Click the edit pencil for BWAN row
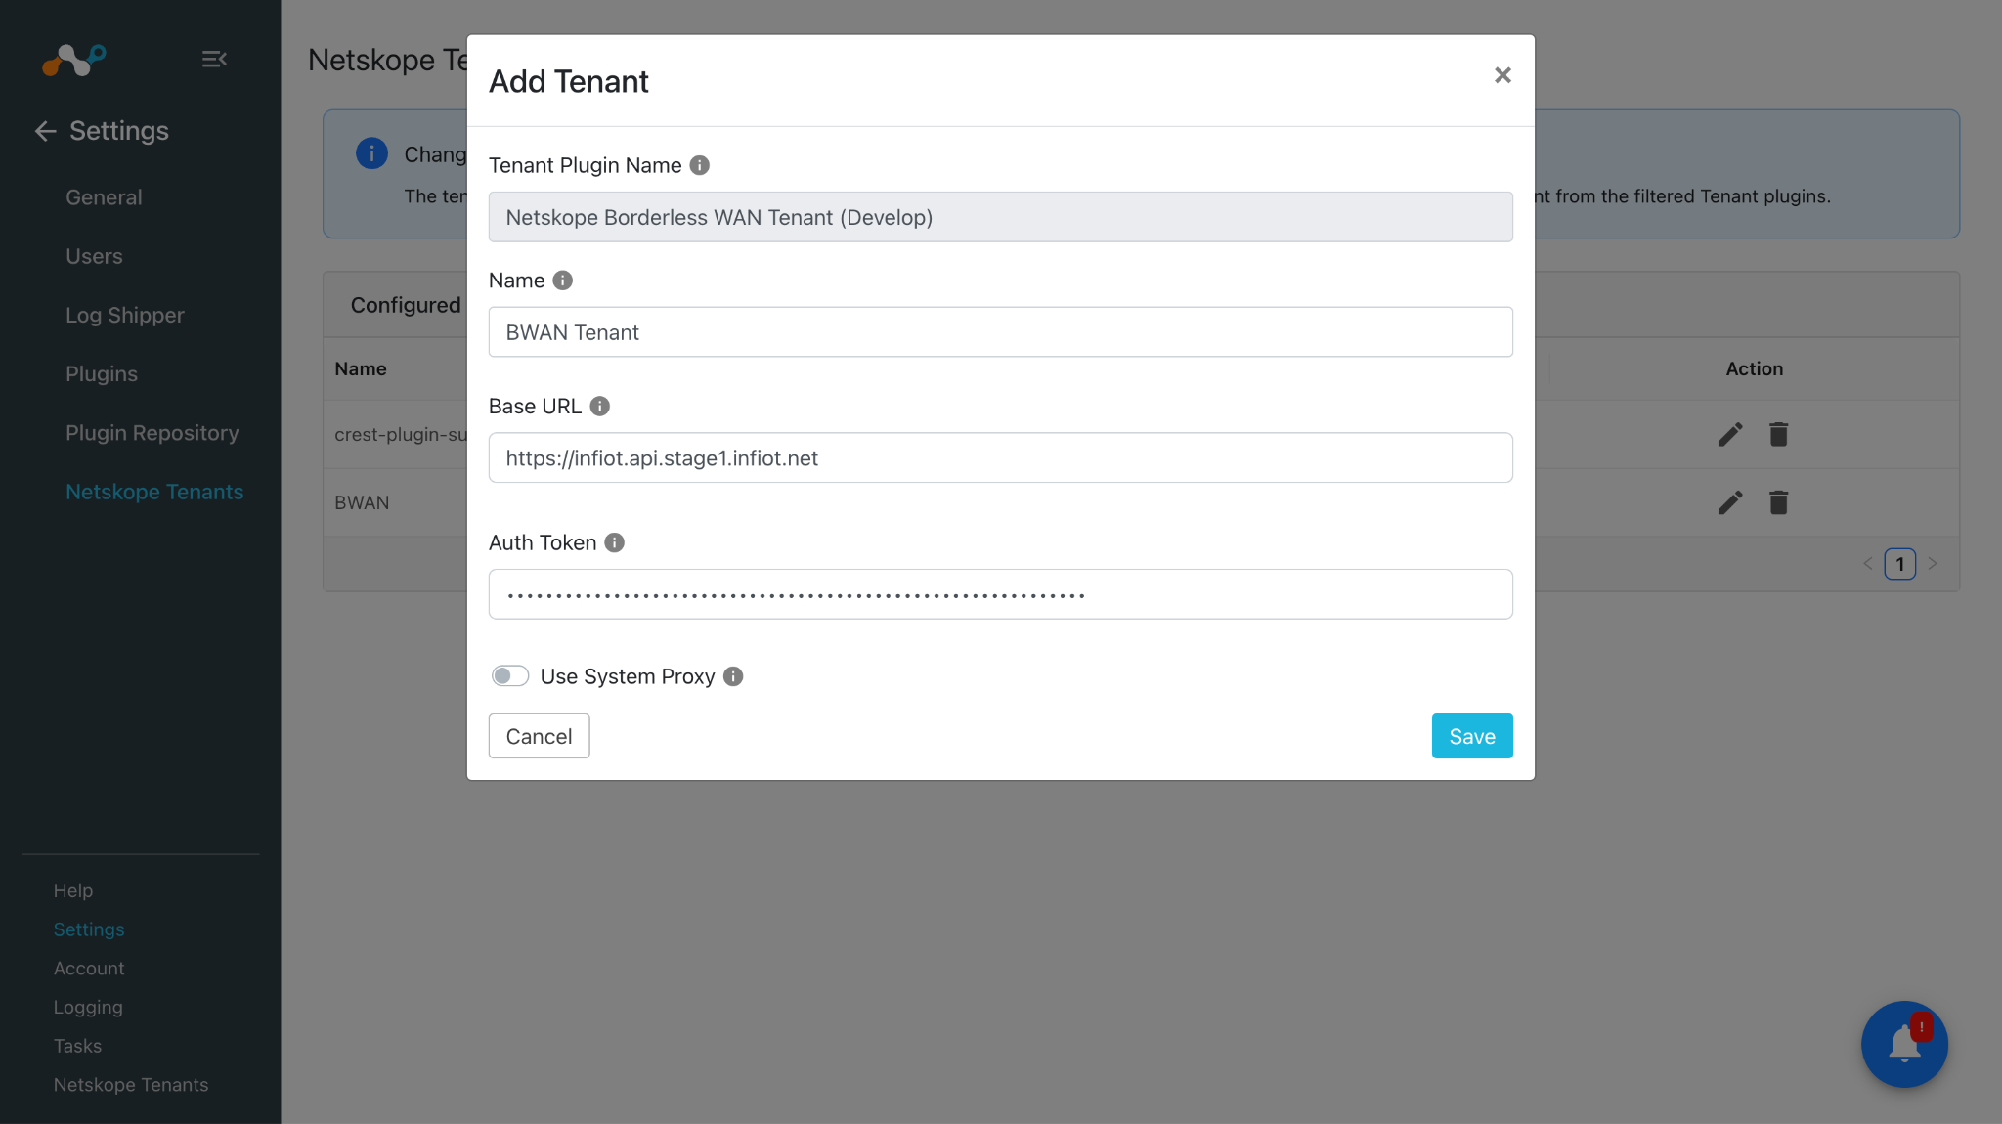Image resolution: width=2002 pixels, height=1124 pixels. pos(1730,502)
